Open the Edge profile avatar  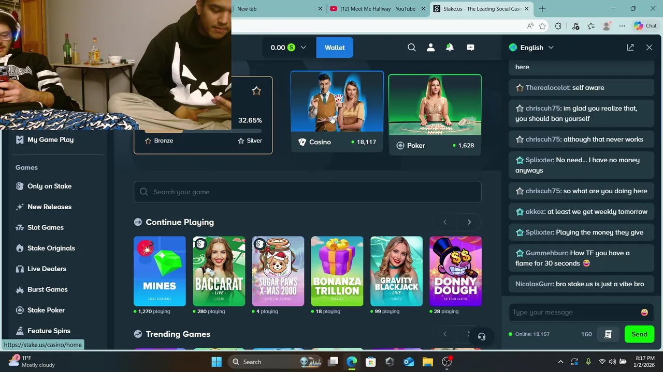607,26
